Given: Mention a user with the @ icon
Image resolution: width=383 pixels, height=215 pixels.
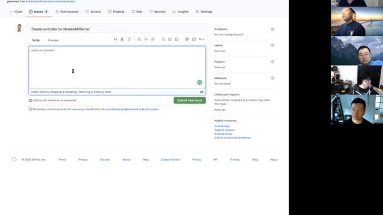Looking at the screenshot, I should click(187, 39).
